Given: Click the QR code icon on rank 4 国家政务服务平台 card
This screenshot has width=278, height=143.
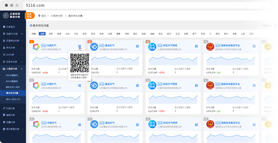Looking at the screenshot, I should coord(254,46).
